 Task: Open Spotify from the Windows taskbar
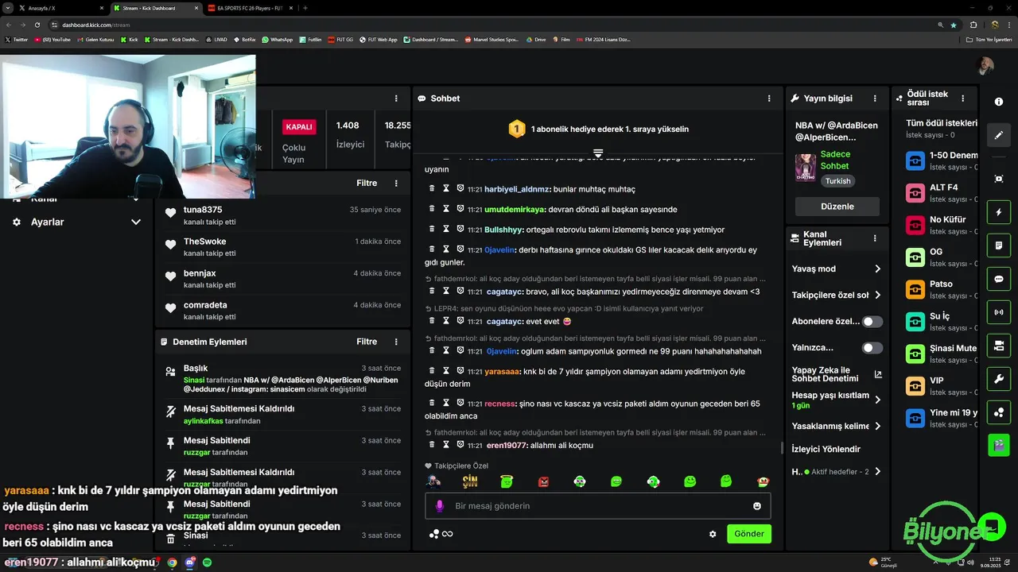tap(207, 562)
